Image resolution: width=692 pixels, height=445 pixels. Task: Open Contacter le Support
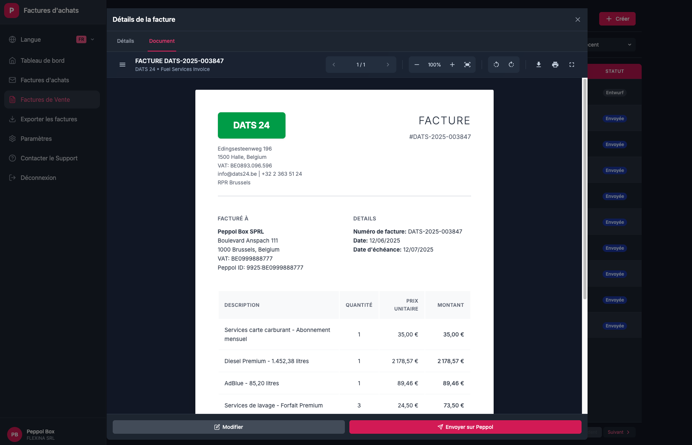click(52, 158)
